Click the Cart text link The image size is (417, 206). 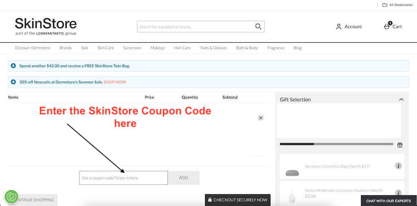397,26
